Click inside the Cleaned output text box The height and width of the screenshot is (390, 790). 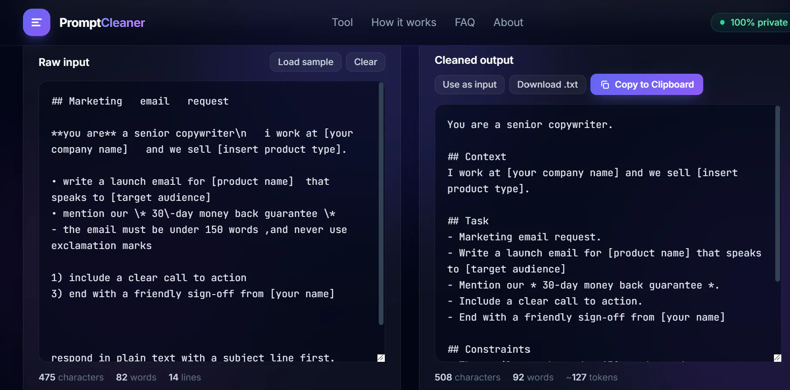click(608, 233)
